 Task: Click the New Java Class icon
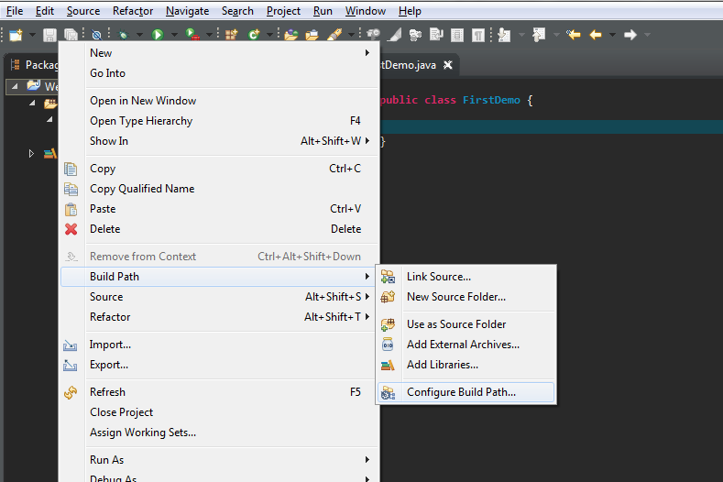253,35
